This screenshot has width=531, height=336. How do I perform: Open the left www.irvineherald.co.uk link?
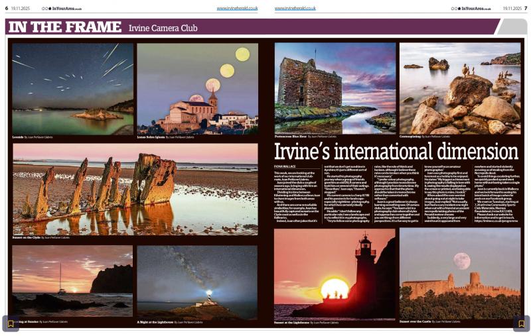(237, 9)
